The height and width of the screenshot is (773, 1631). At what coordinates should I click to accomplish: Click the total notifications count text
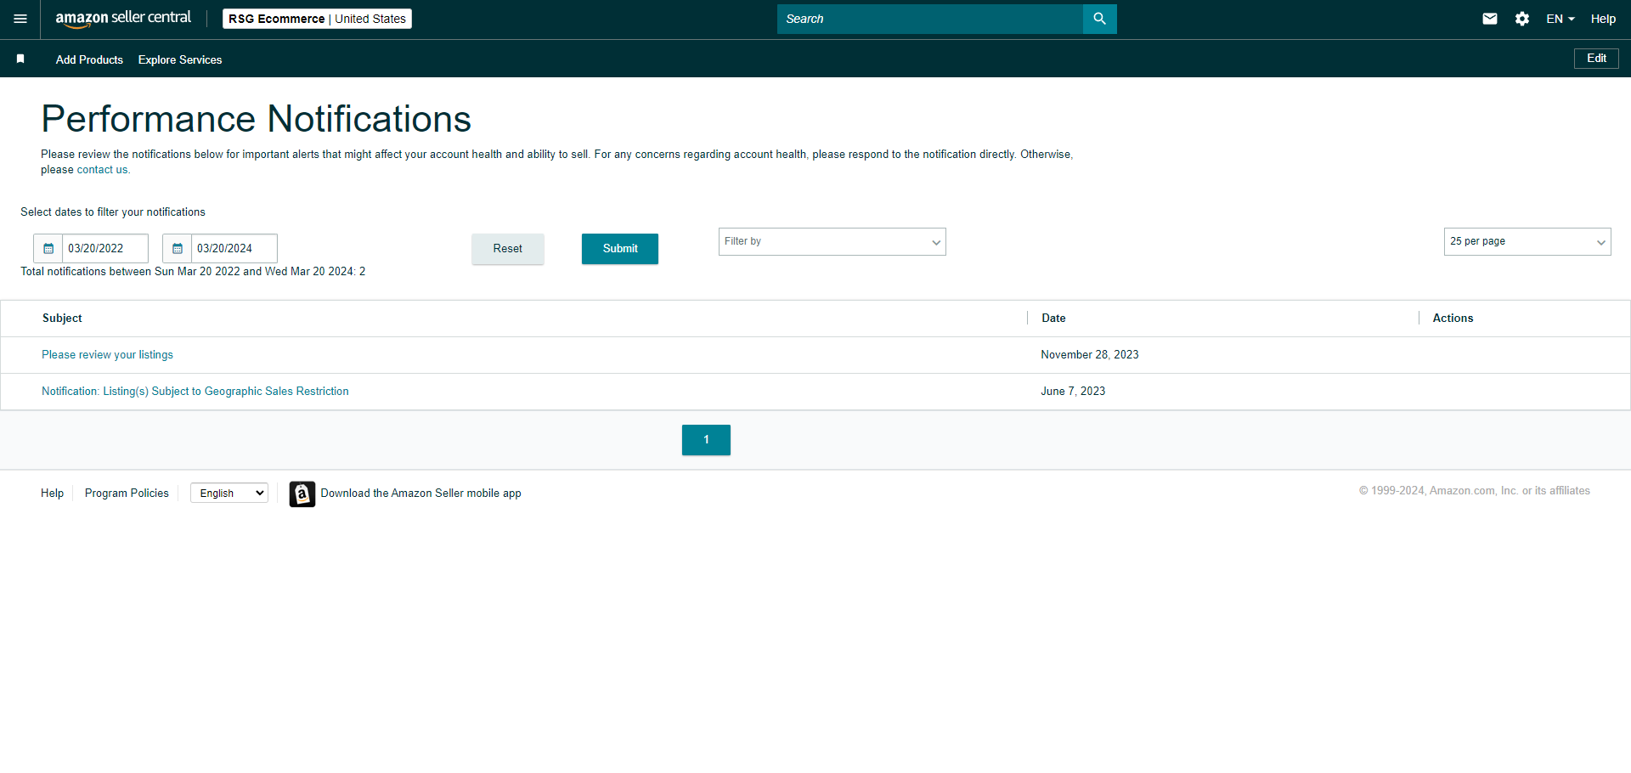pyautogui.click(x=193, y=272)
